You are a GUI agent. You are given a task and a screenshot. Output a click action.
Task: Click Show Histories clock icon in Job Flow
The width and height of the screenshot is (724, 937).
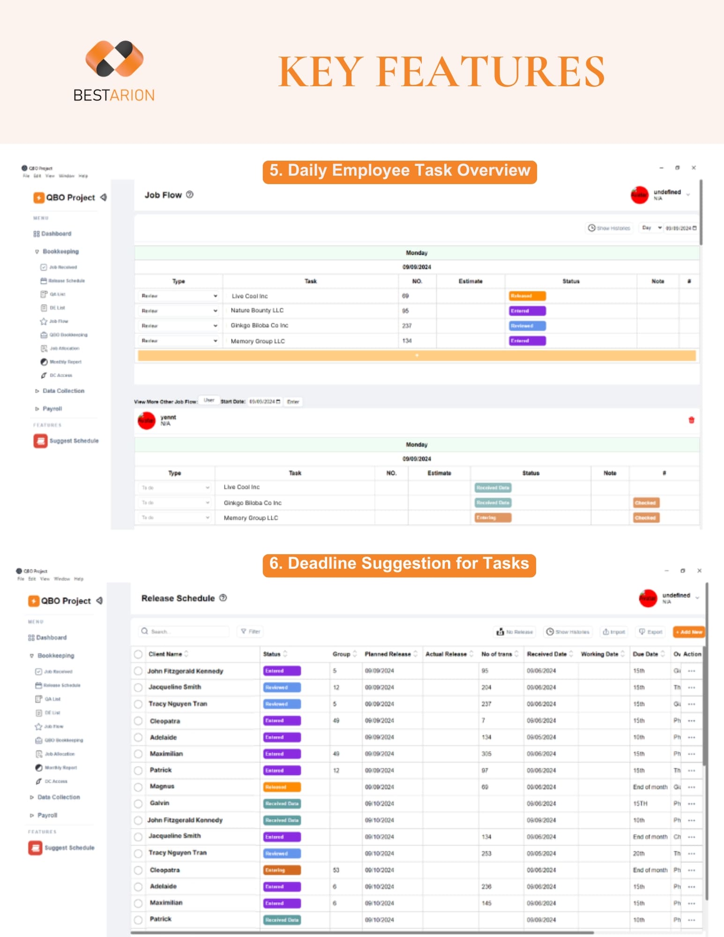(x=591, y=228)
